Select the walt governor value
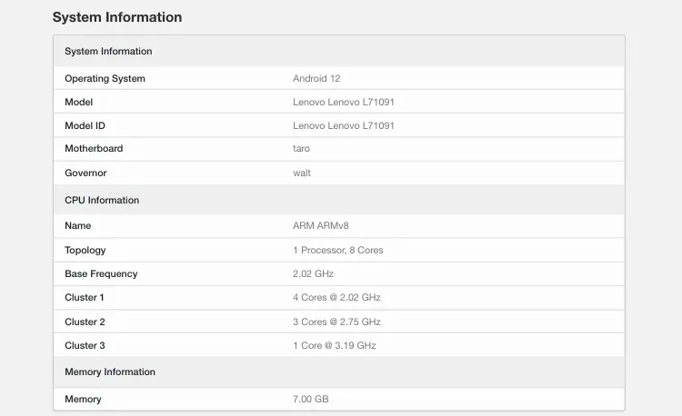 click(302, 173)
